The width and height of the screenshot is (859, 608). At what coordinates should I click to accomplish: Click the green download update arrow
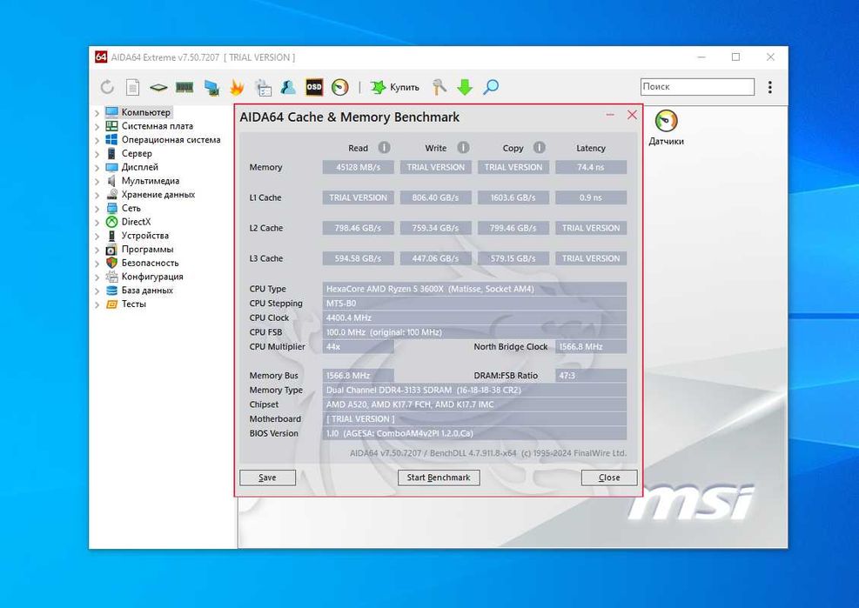465,87
